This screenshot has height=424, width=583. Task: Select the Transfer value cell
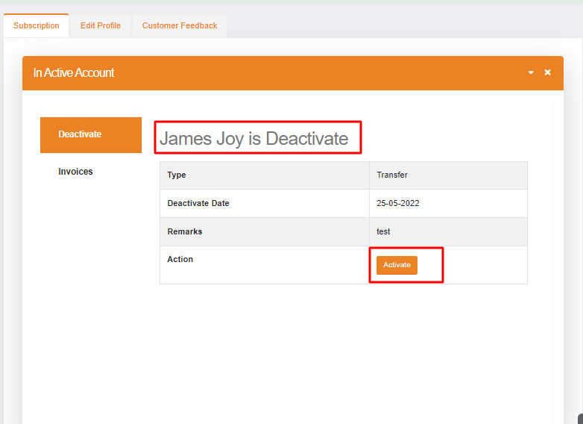pos(392,175)
